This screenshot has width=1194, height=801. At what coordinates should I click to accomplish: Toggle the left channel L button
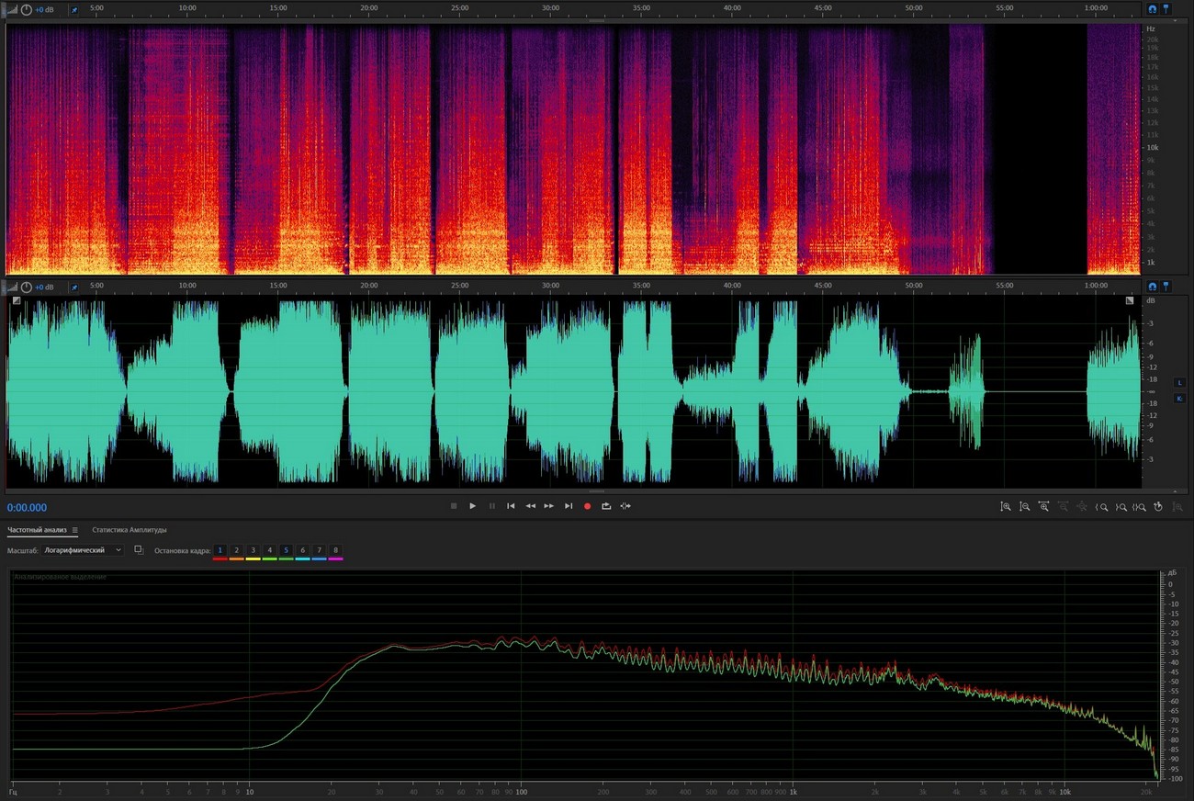1179,382
